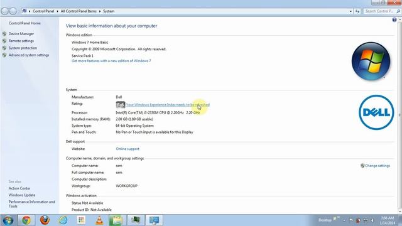
Task: Click the taskbar clock showing 7:36 AM
Action: click(388, 220)
